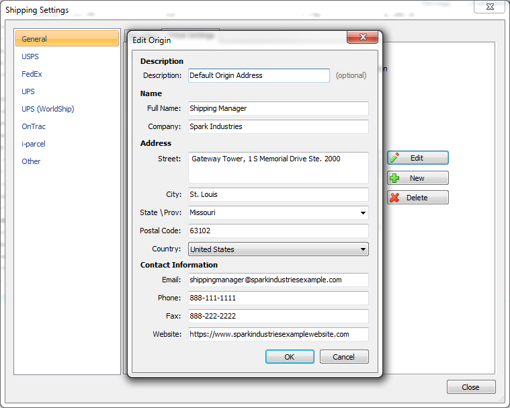Image resolution: width=510 pixels, height=408 pixels.
Task: Click the Contact Information section heading
Action: tap(179, 265)
